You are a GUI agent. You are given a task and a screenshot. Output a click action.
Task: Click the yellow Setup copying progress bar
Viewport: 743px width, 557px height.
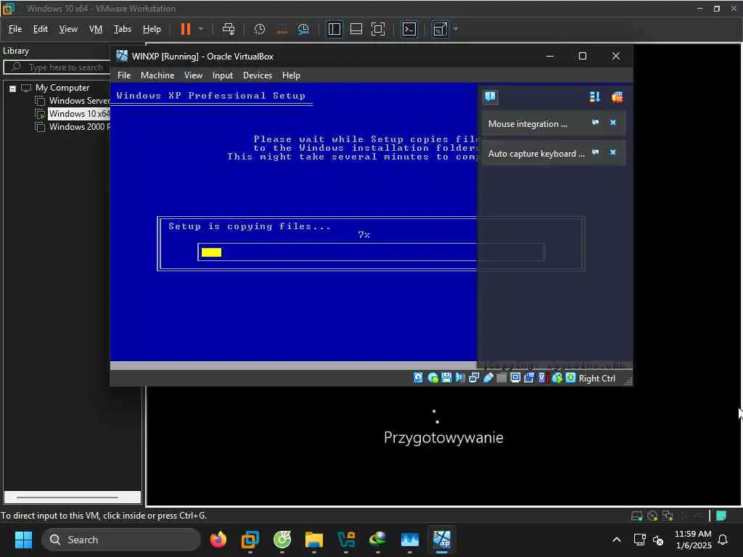tap(211, 252)
